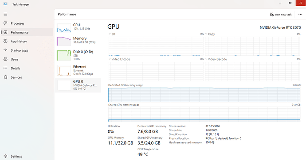Click the Users people icon
Image resolution: width=306 pixels, height=160 pixels.
[5, 59]
